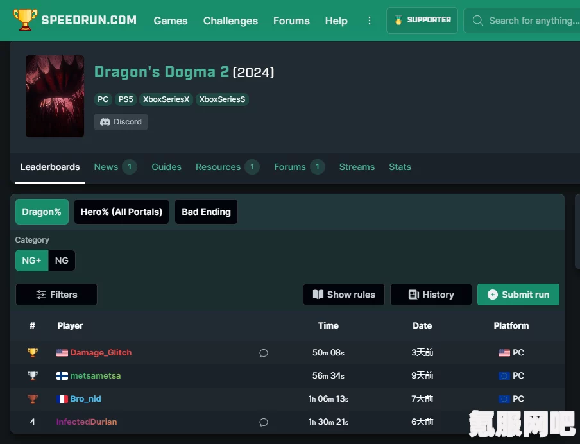Viewport: 580px width, 444px height.
Task: Click the Dragon's Dogma 2 cover art
Action: click(x=55, y=96)
